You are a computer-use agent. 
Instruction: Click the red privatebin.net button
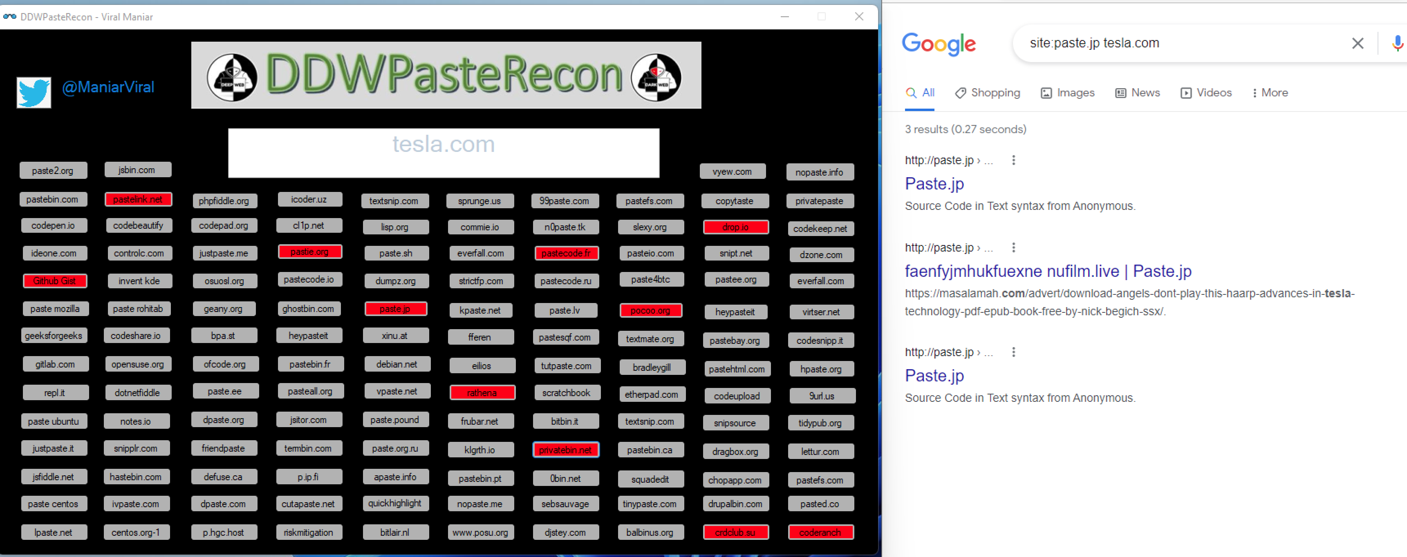pyautogui.click(x=566, y=450)
